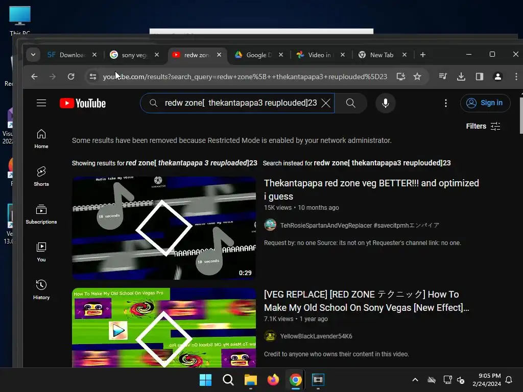523x392 pixels.
Task: Open TehRosieSpartanAndVegReplacer channel
Action: point(360,225)
